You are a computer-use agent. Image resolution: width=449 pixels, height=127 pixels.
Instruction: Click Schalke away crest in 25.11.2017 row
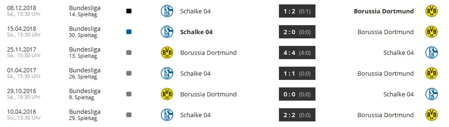point(431,53)
